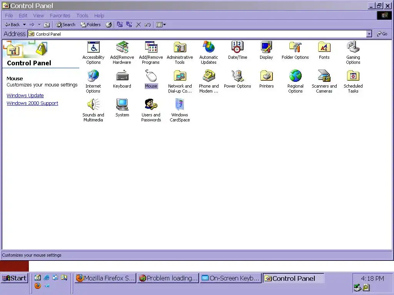
Task: Open Date/Time settings icon
Action: pos(237,47)
